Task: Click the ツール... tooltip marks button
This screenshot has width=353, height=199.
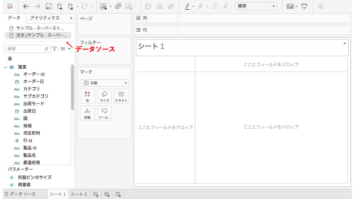Action: [104, 113]
